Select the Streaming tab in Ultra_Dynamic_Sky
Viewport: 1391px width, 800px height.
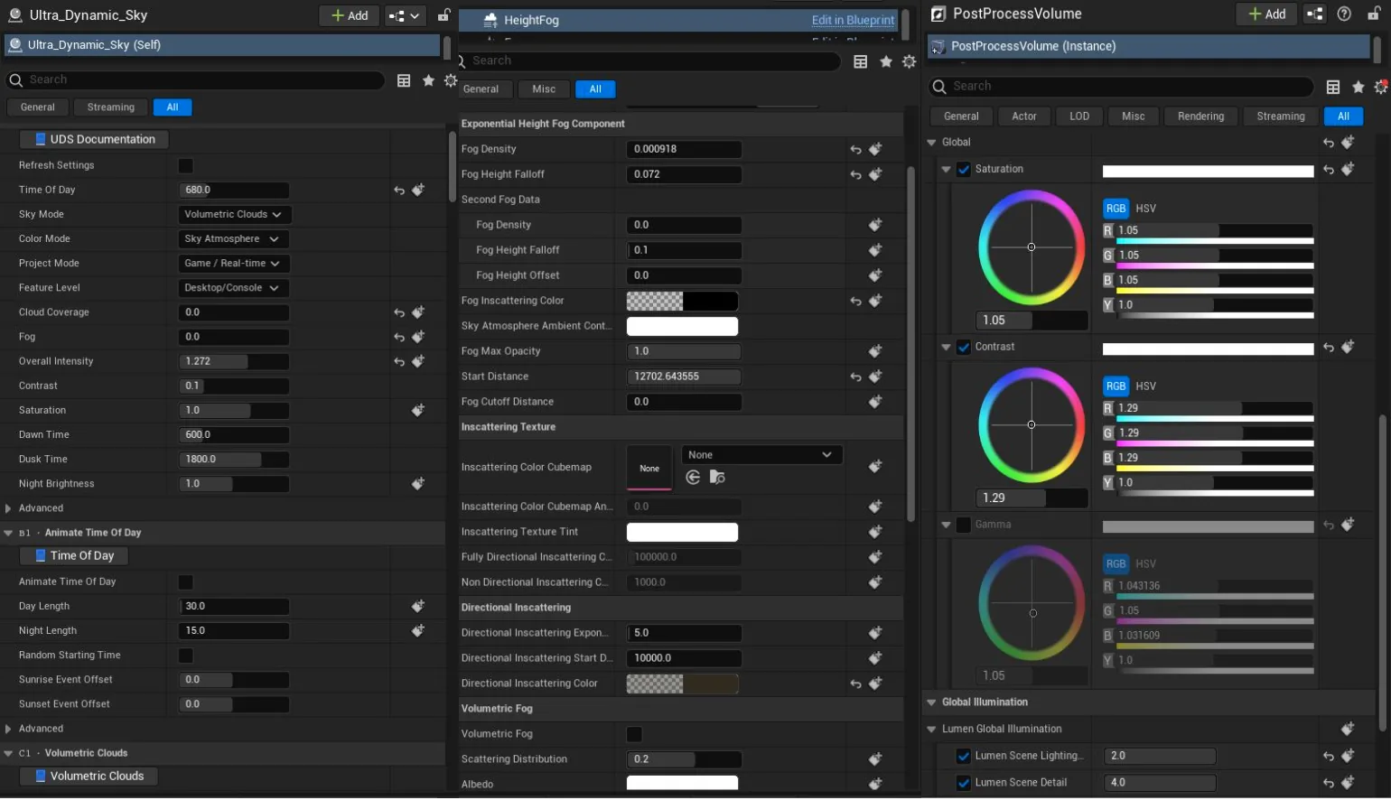[111, 107]
